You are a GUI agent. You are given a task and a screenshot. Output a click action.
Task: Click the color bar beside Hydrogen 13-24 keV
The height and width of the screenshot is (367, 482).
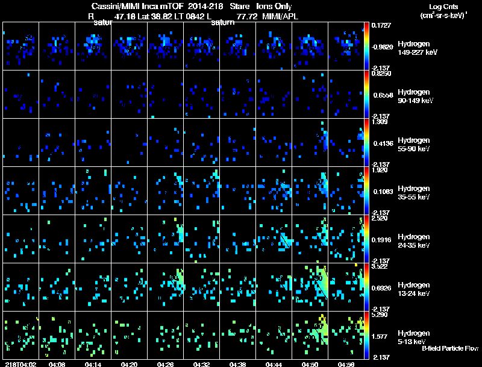tap(366, 287)
